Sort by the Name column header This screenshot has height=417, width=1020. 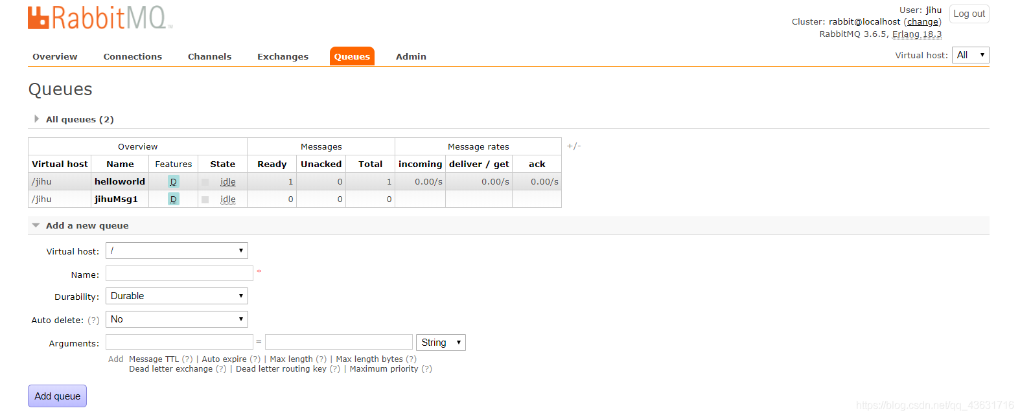pyautogui.click(x=120, y=164)
